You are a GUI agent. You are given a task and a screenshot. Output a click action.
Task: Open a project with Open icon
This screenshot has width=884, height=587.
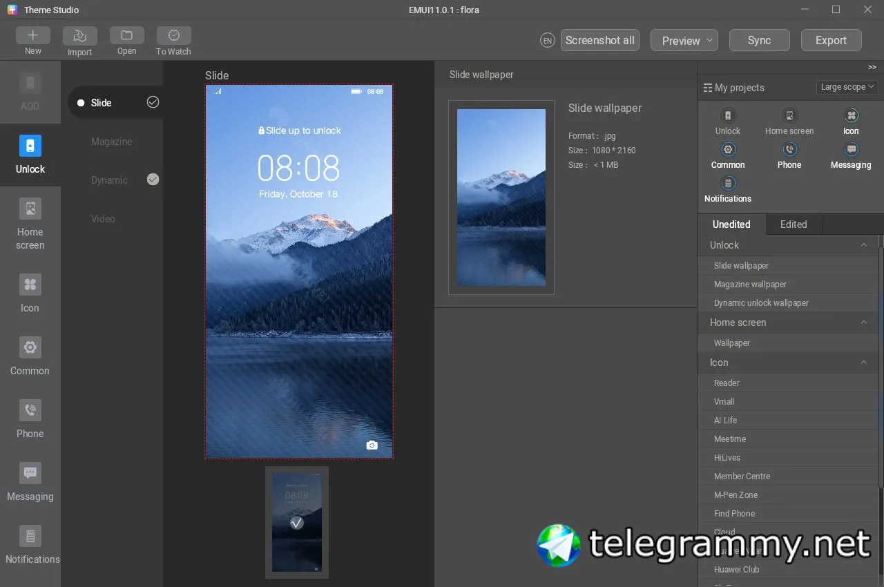coord(126,36)
